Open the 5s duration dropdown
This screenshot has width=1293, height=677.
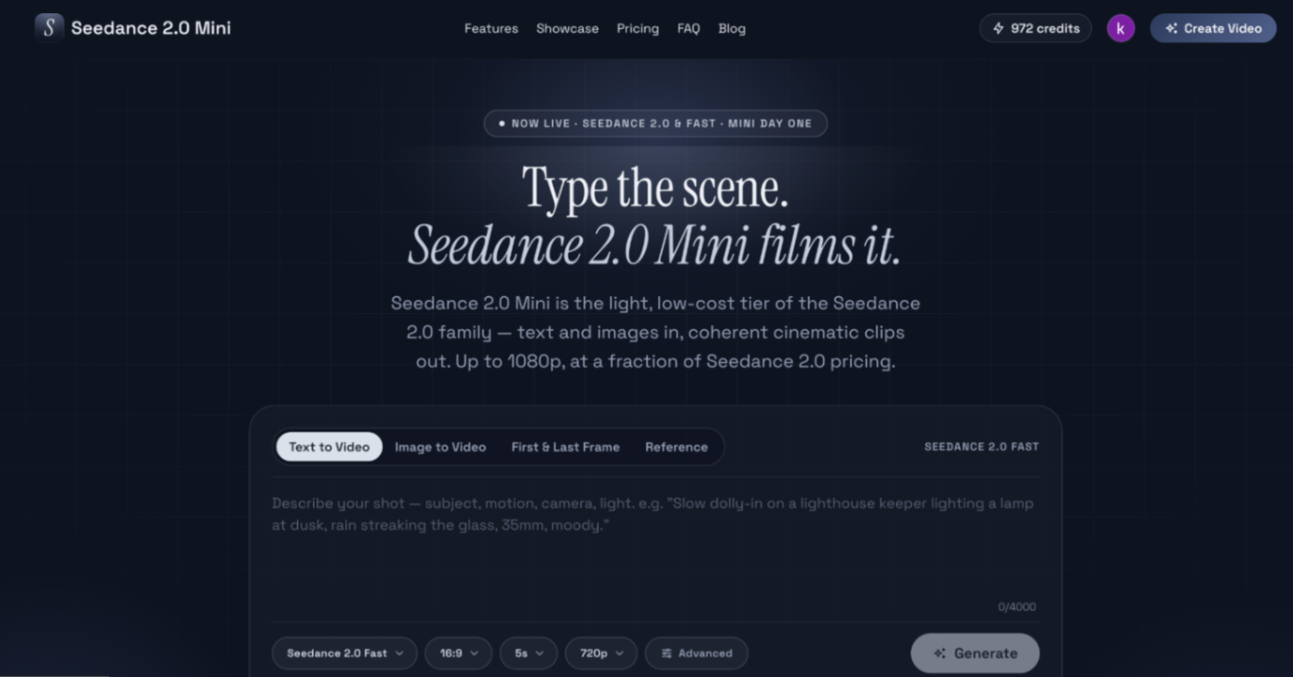pos(528,653)
